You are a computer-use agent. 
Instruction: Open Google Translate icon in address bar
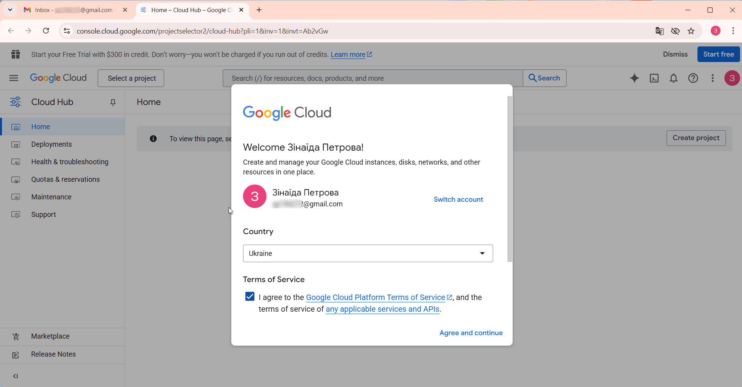pos(660,31)
